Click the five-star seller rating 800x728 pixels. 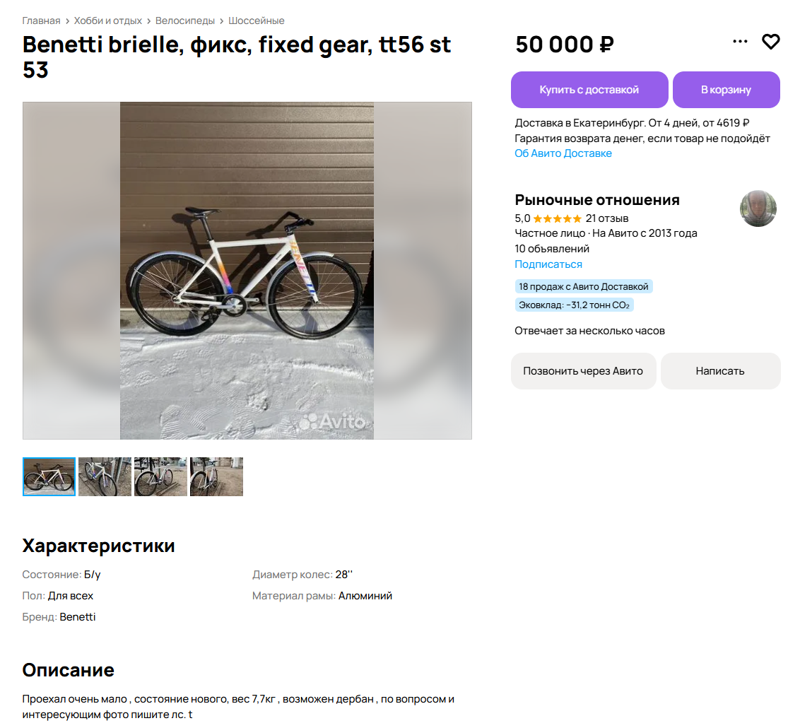pos(557,219)
